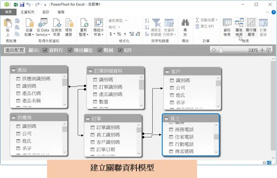Click the diagram vertical scrollbar thumb
The height and width of the screenshot is (178, 277).
[273, 105]
